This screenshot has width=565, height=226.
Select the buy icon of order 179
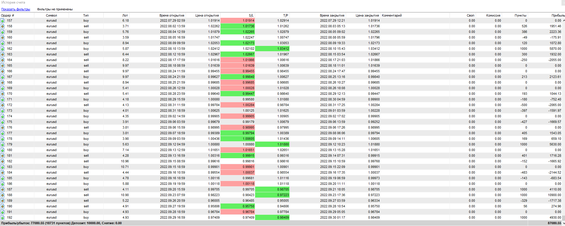click(x=2, y=145)
